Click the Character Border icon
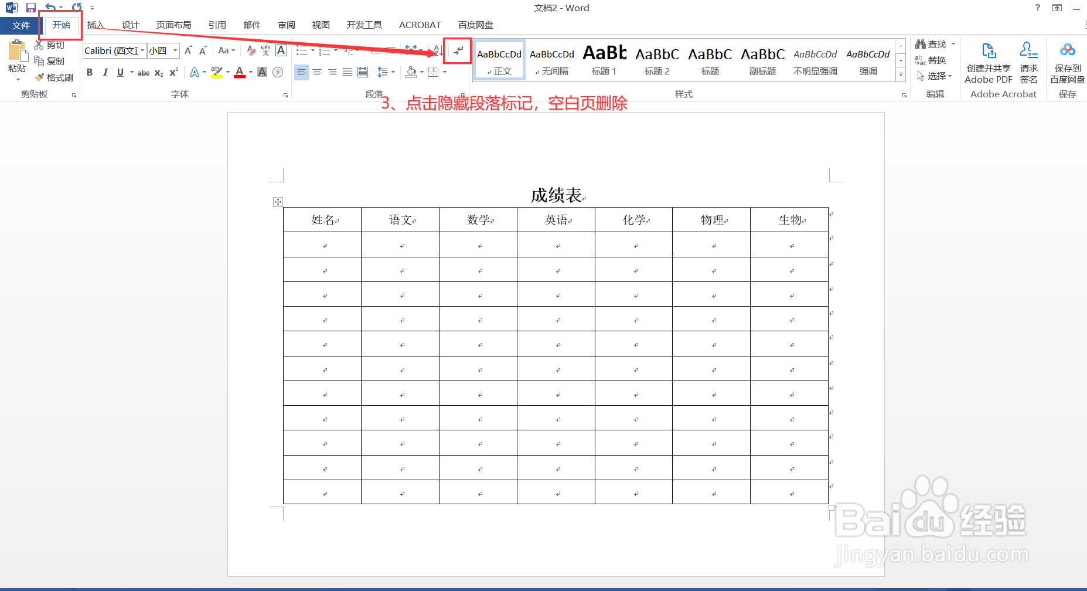Image resolution: width=1087 pixels, height=591 pixels. (281, 51)
